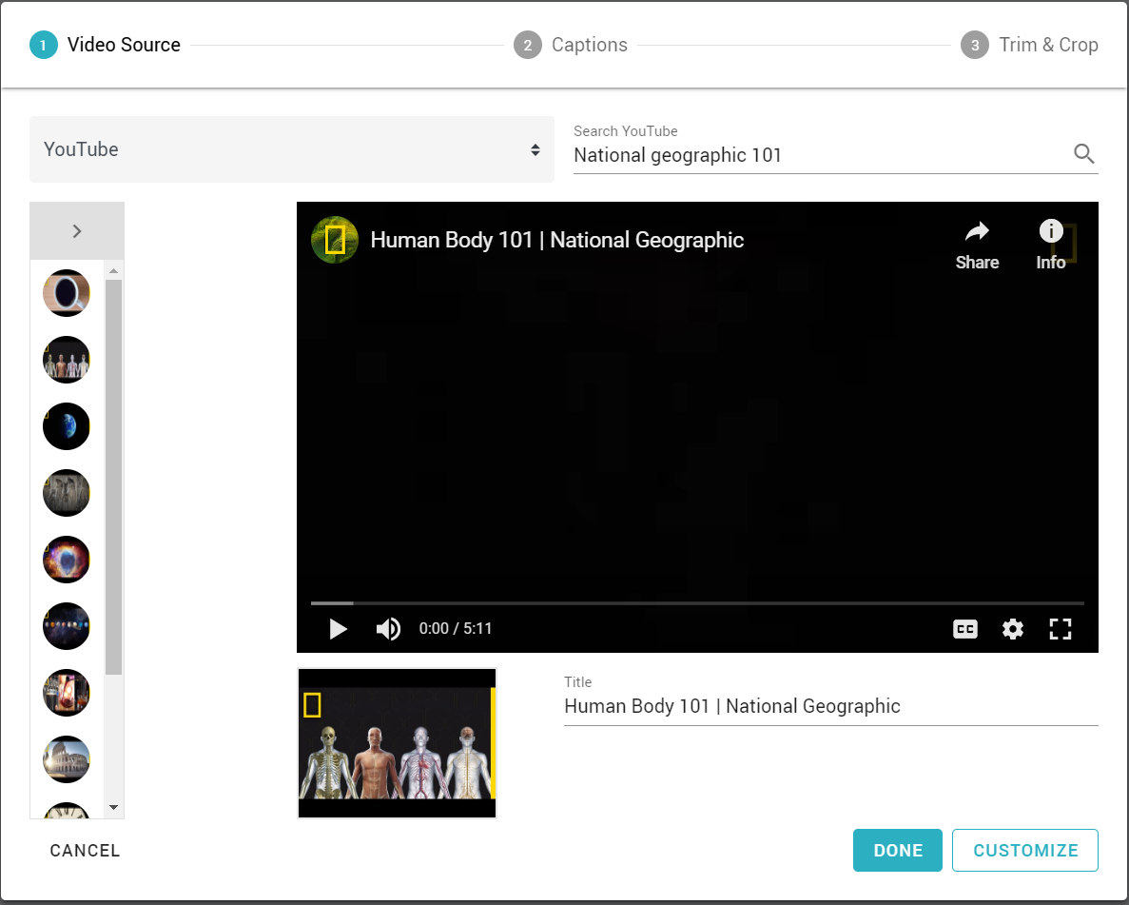Image resolution: width=1129 pixels, height=905 pixels.
Task: Select the black hole magnifier thumbnail
Action: point(67,293)
